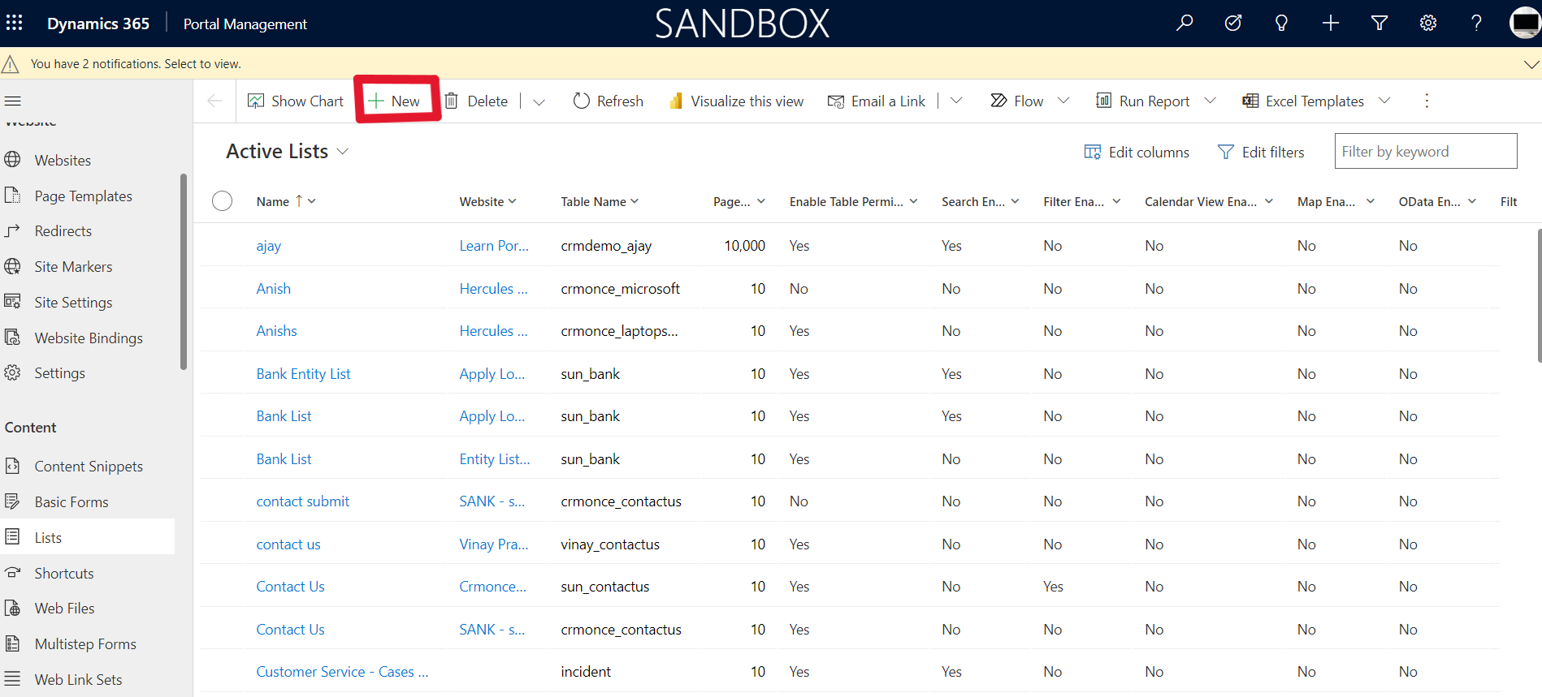Image resolution: width=1542 pixels, height=697 pixels.
Task: Expand the Delete split dropdown chevron
Action: 539,101
